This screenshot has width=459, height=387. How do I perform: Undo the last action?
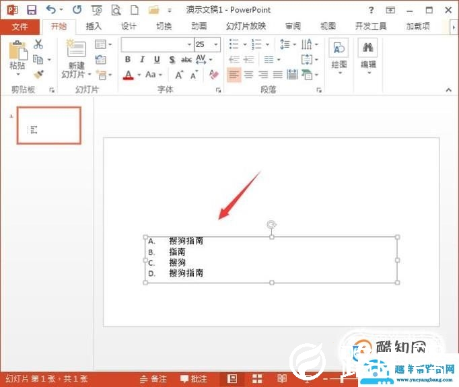(x=51, y=10)
